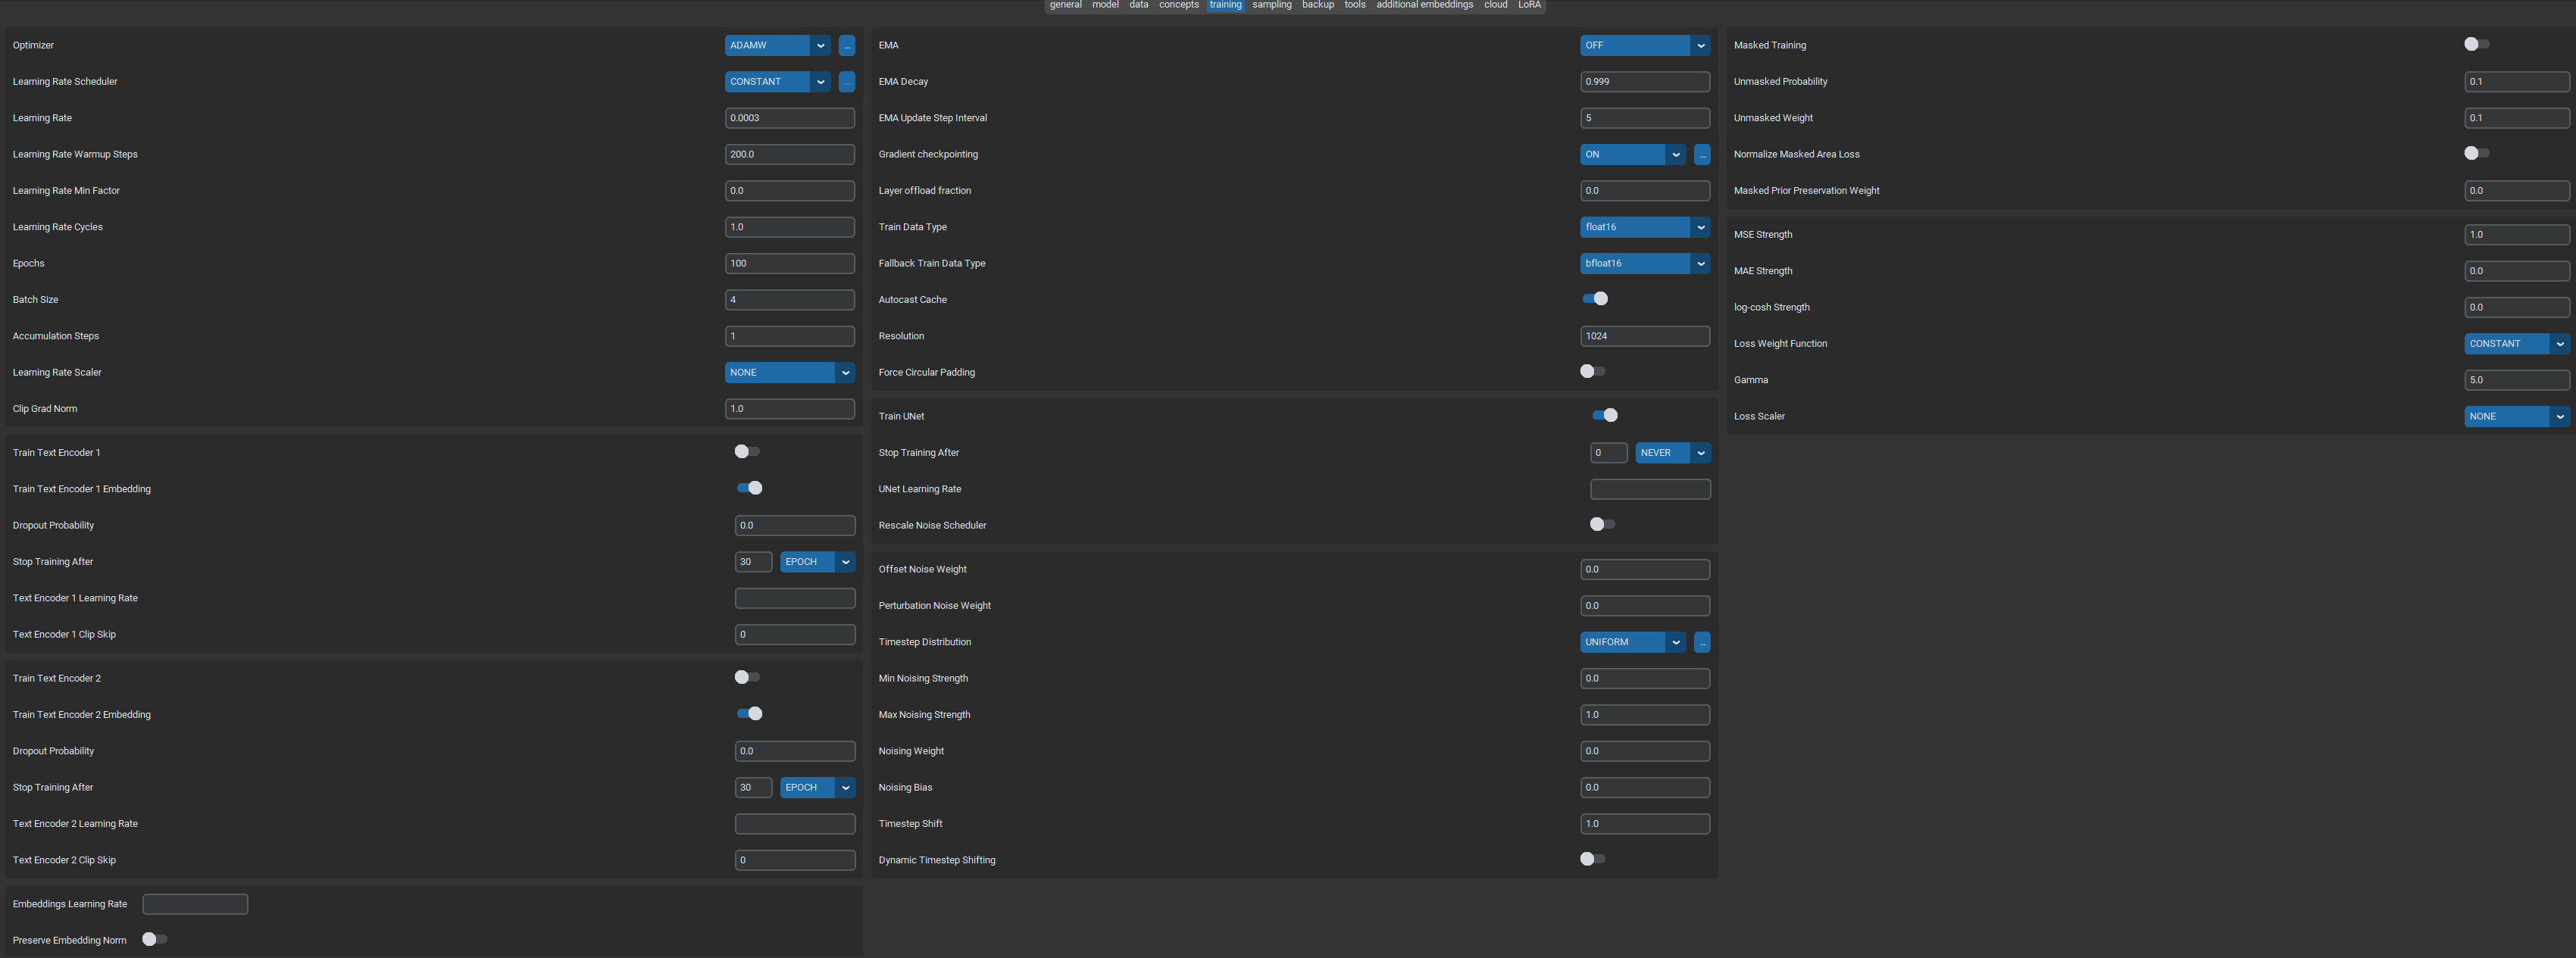Image resolution: width=2576 pixels, height=958 pixels.
Task: Click the Resolution 1024 field
Action: click(x=1644, y=336)
